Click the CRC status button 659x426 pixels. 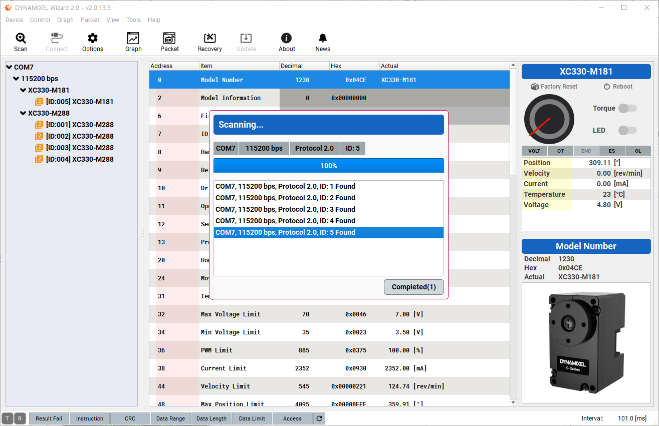point(130,418)
